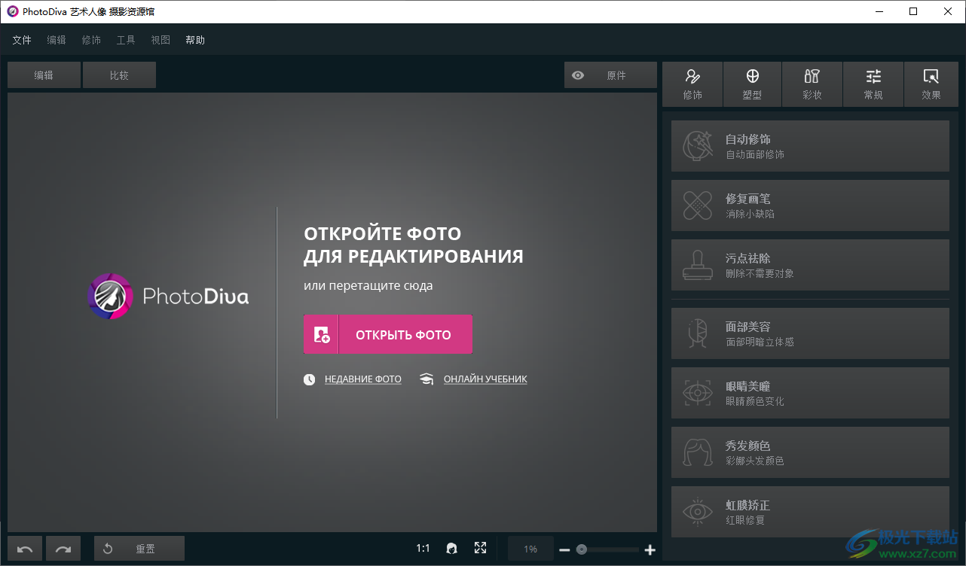Screen dimensions: 966x566
Task: Switch to the 常规 general tab
Action: coord(873,84)
